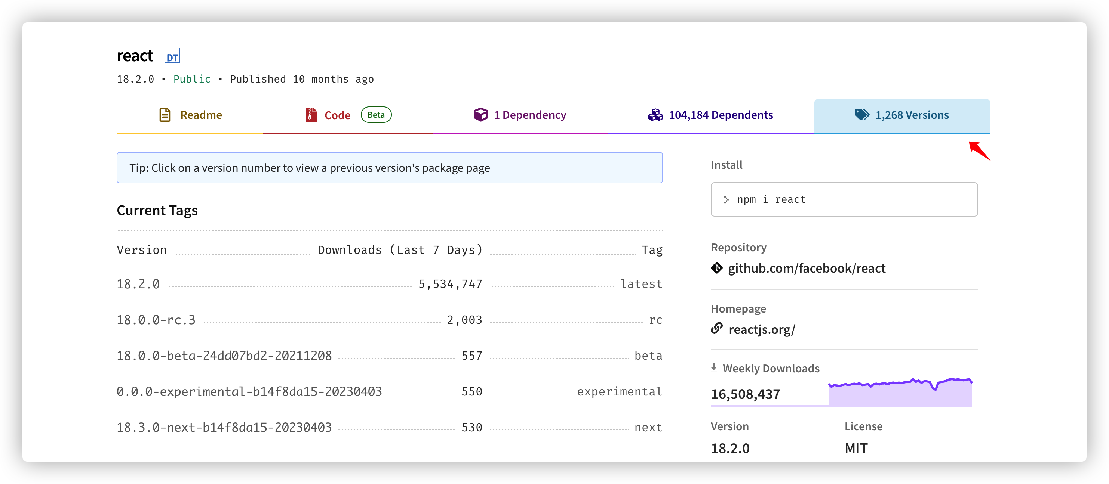The image size is (1109, 484).
Task: Open the 18.0.0-beta-24dd07bd2-20211208 version link
Action: coord(224,356)
